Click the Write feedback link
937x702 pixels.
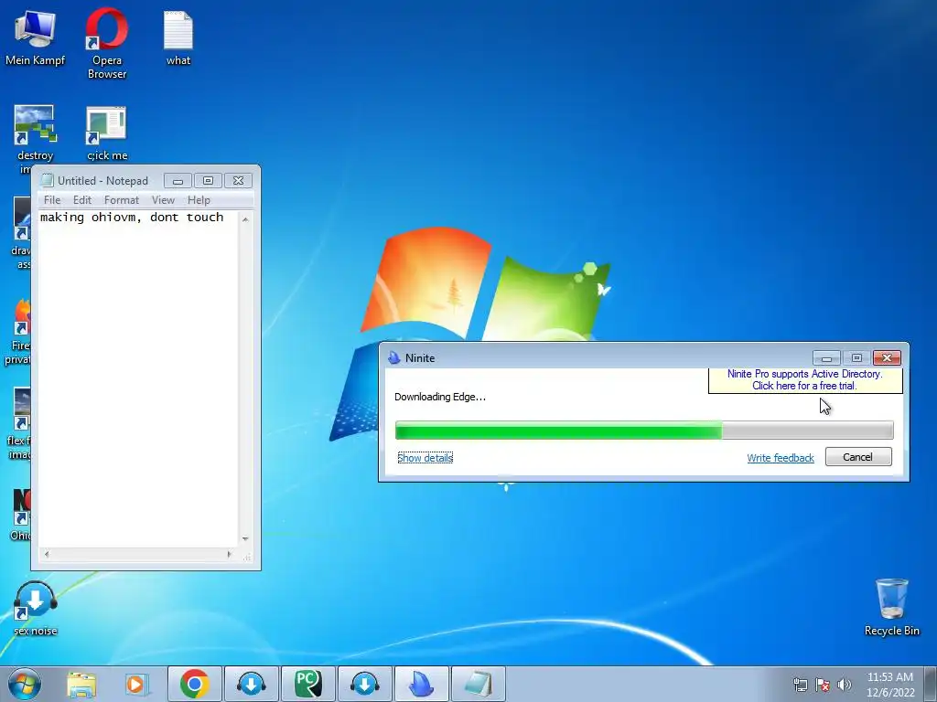[781, 458]
